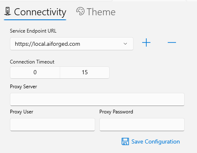The width and height of the screenshot is (197, 153).
Task: Click the Proxy Server label
Action: [x=23, y=87]
